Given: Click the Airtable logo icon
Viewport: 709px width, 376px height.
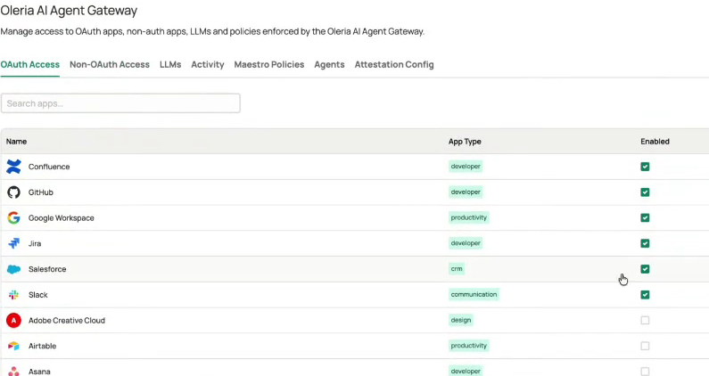Looking at the screenshot, I should click(x=13, y=346).
